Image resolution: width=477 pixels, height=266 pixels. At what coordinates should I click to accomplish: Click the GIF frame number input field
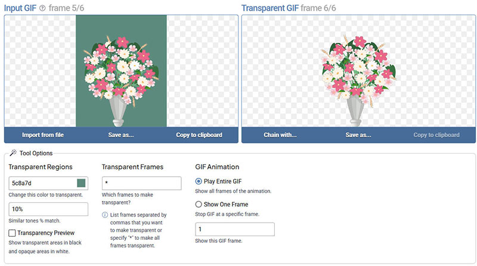pos(235,229)
